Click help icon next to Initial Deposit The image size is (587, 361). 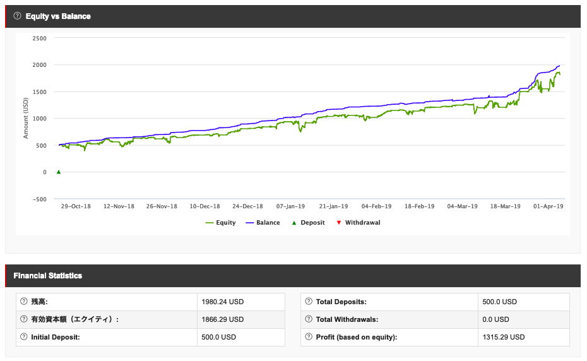[24, 336]
